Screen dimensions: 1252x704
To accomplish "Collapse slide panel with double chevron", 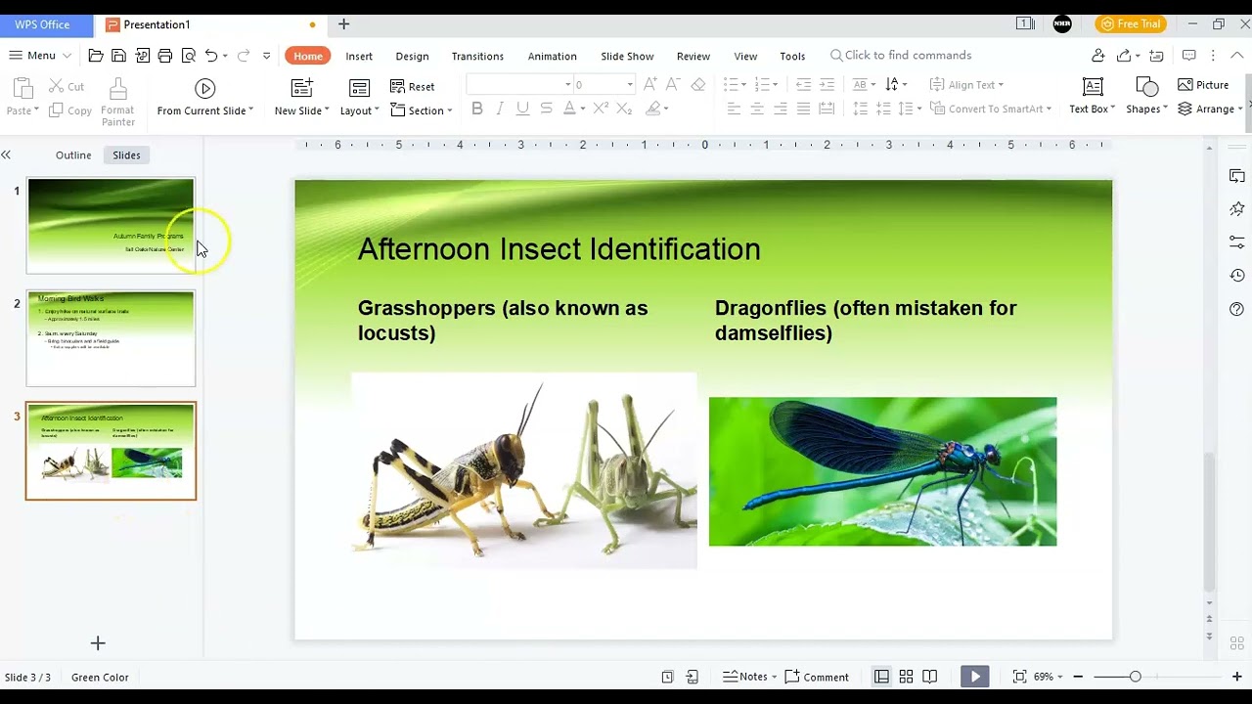I will click(6, 154).
